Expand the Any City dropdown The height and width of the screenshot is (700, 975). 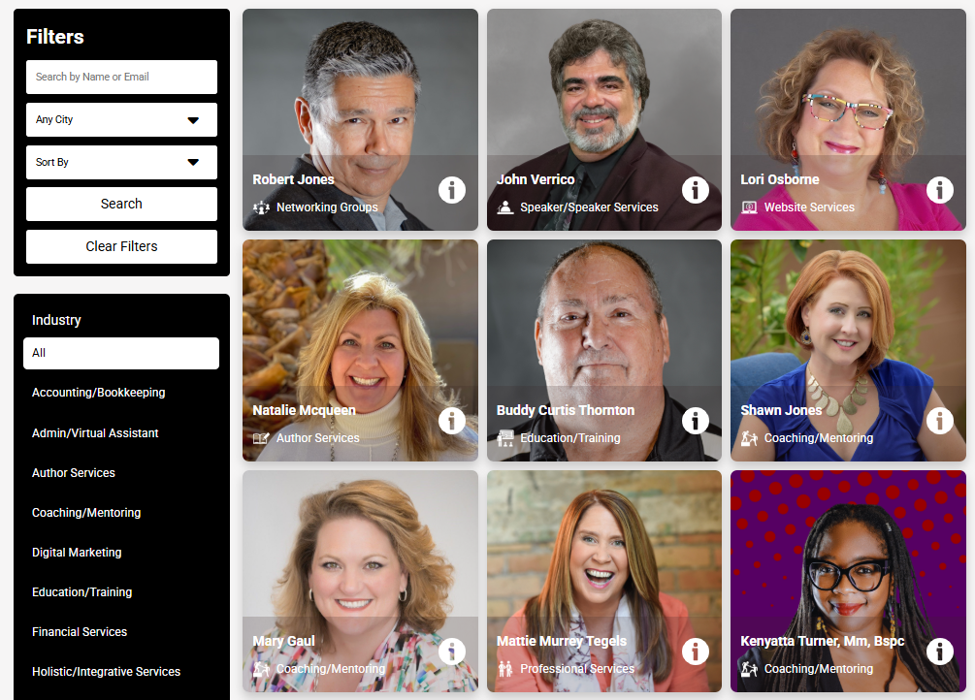(122, 119)
